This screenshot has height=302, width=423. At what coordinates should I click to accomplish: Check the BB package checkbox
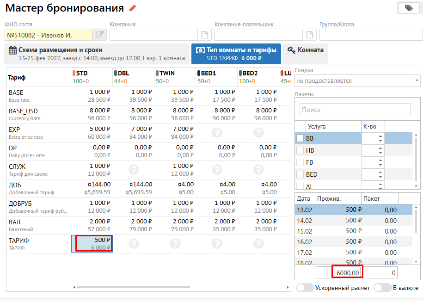click(x=300, y=138)
